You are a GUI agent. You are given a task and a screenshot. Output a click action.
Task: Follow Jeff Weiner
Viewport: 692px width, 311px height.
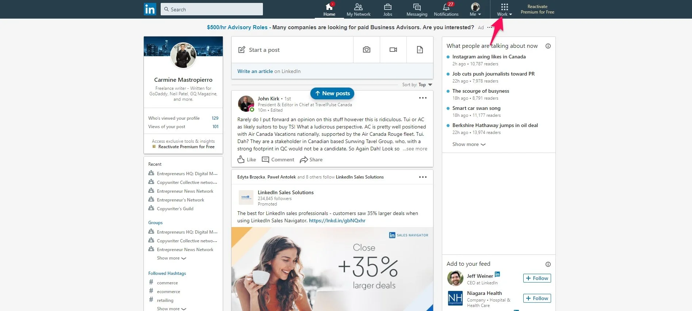(x=537, y=278)
